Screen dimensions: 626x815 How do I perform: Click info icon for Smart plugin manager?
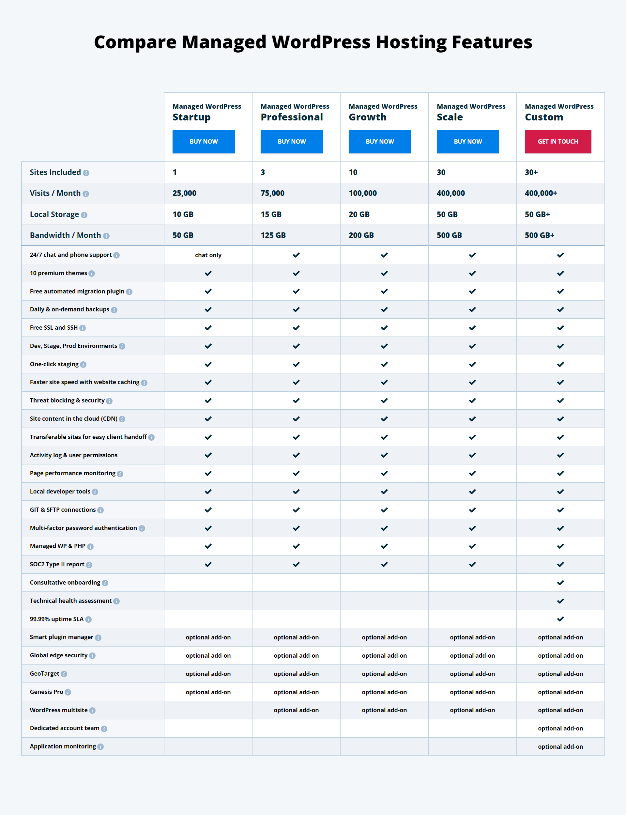(x=98, y=638)
